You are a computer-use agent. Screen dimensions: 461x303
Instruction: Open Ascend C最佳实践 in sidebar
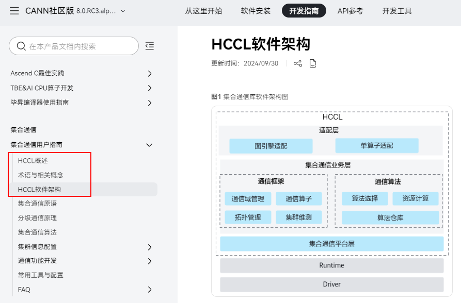point(37,73)
